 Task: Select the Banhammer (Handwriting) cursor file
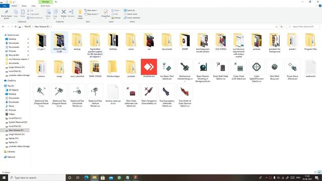coord(185,70)
